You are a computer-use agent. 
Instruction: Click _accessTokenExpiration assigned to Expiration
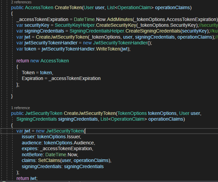point(74,79)
